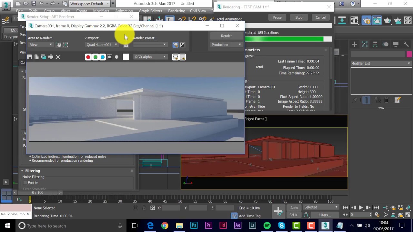This screenshot has width=413, height=232.
Task: Toggle the green channel display
Action: [95, 57]
